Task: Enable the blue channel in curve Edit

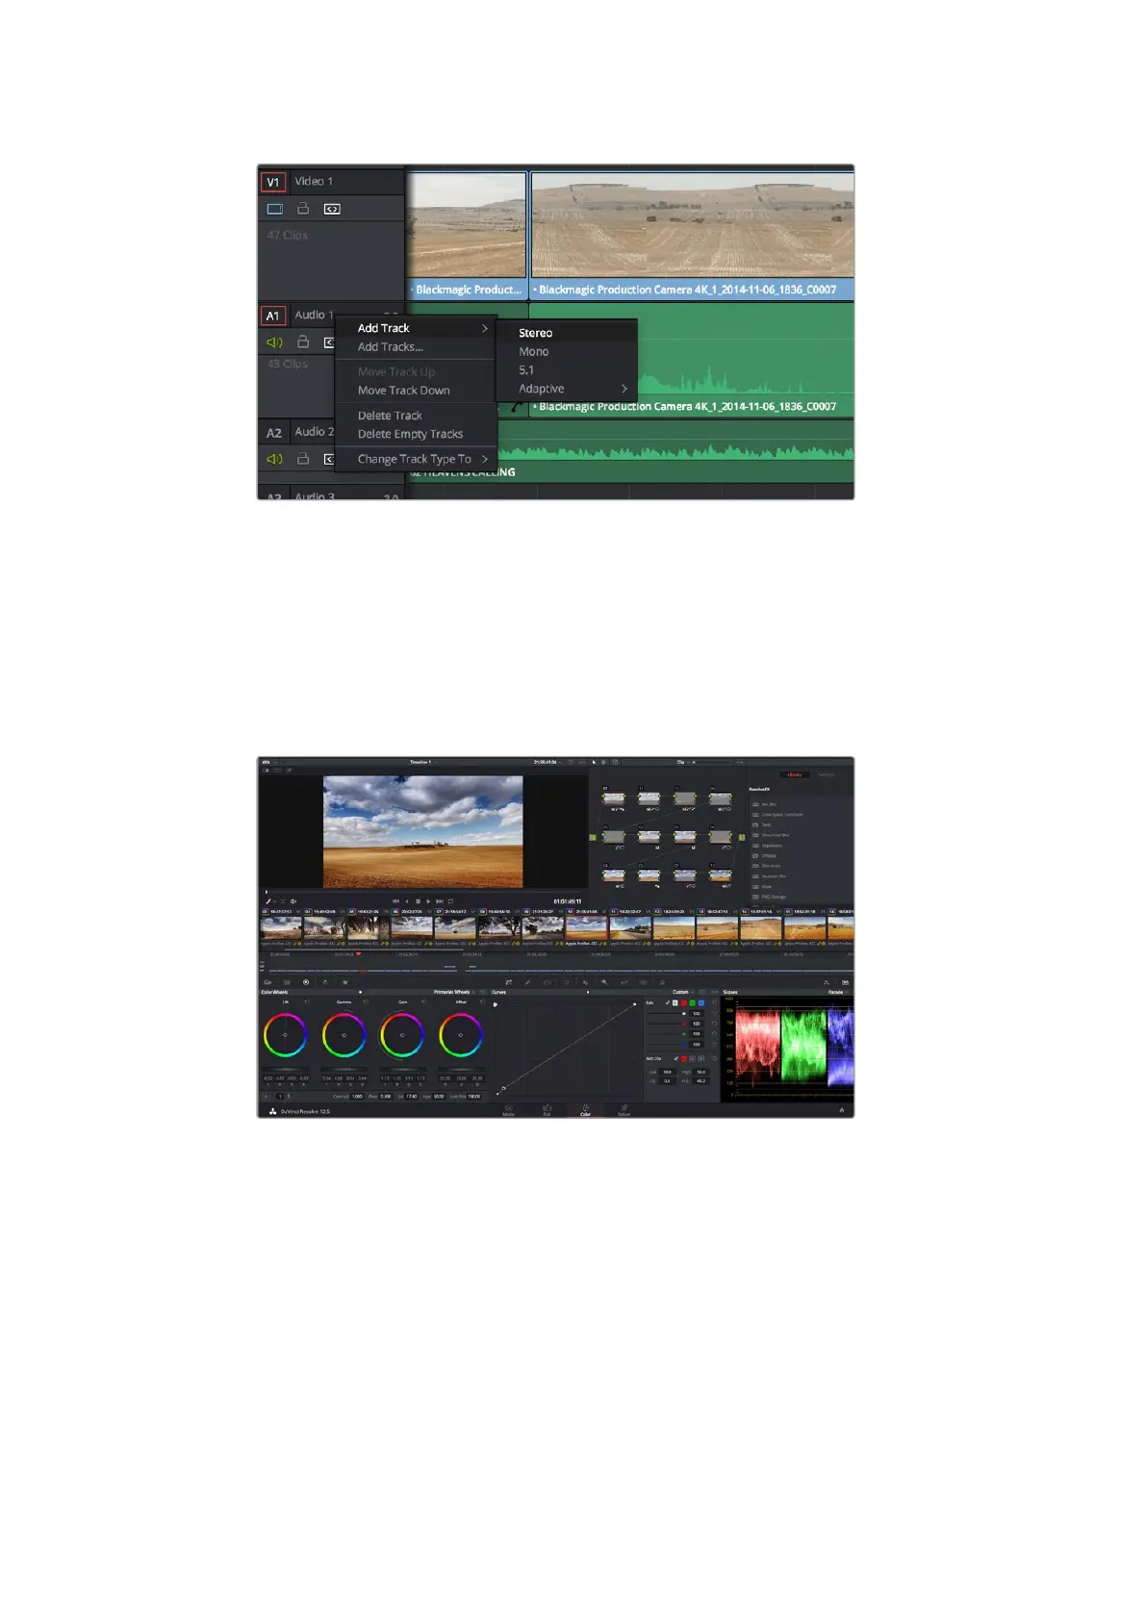Action: pos(700,1003)
